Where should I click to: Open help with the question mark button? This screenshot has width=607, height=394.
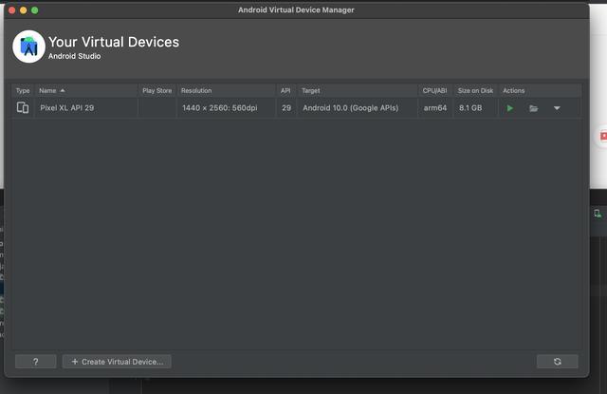point(36,362)
